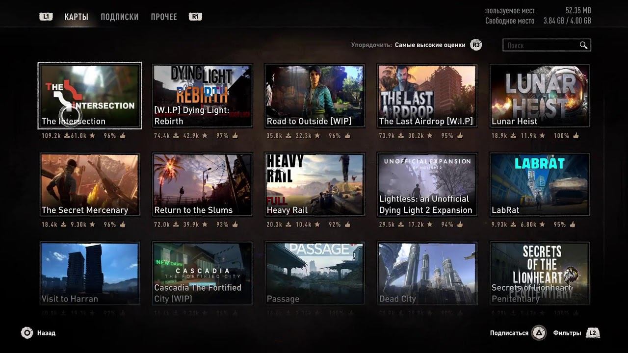Select Return to the Slums map

[202, 184]
